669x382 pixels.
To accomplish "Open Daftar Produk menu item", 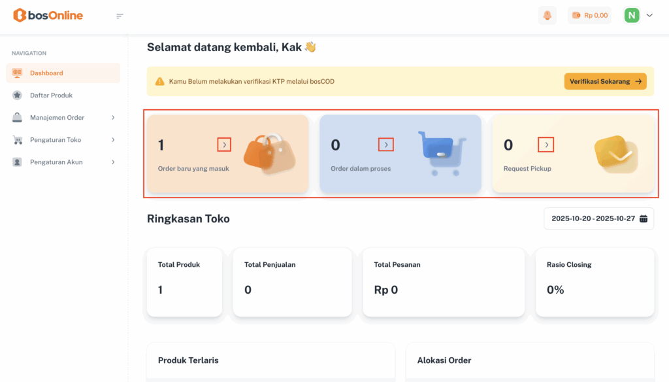I will [51, 95].
